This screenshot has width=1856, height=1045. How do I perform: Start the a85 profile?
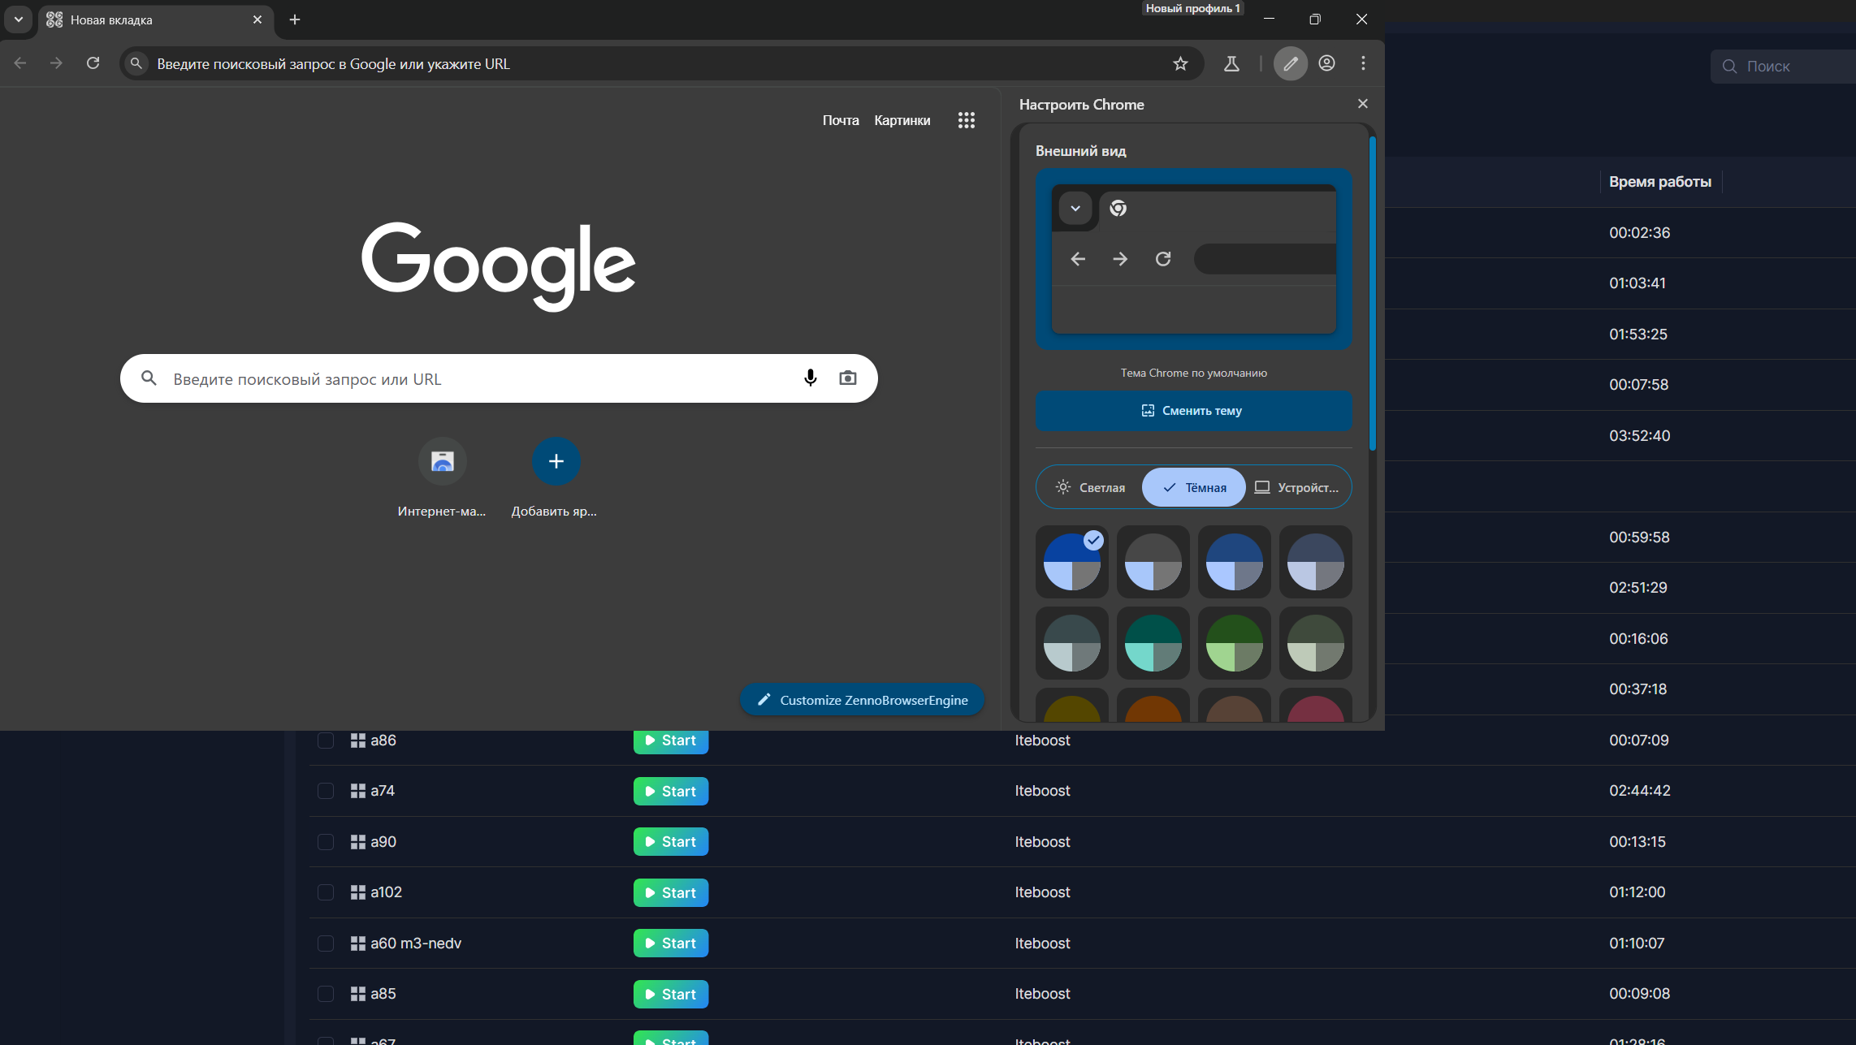pos(671,994)
